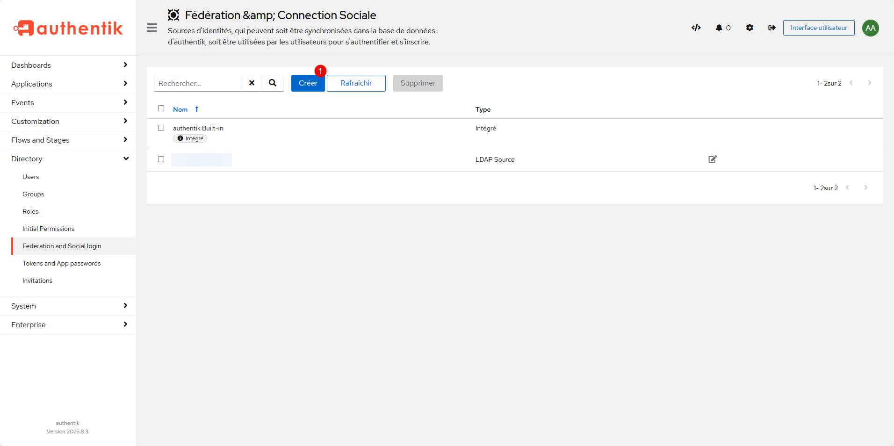Image resolution: width=894 pixels, height=446 pixels.
Task: Expand the Dashboards sidebar section
Action: click(68, 65)
